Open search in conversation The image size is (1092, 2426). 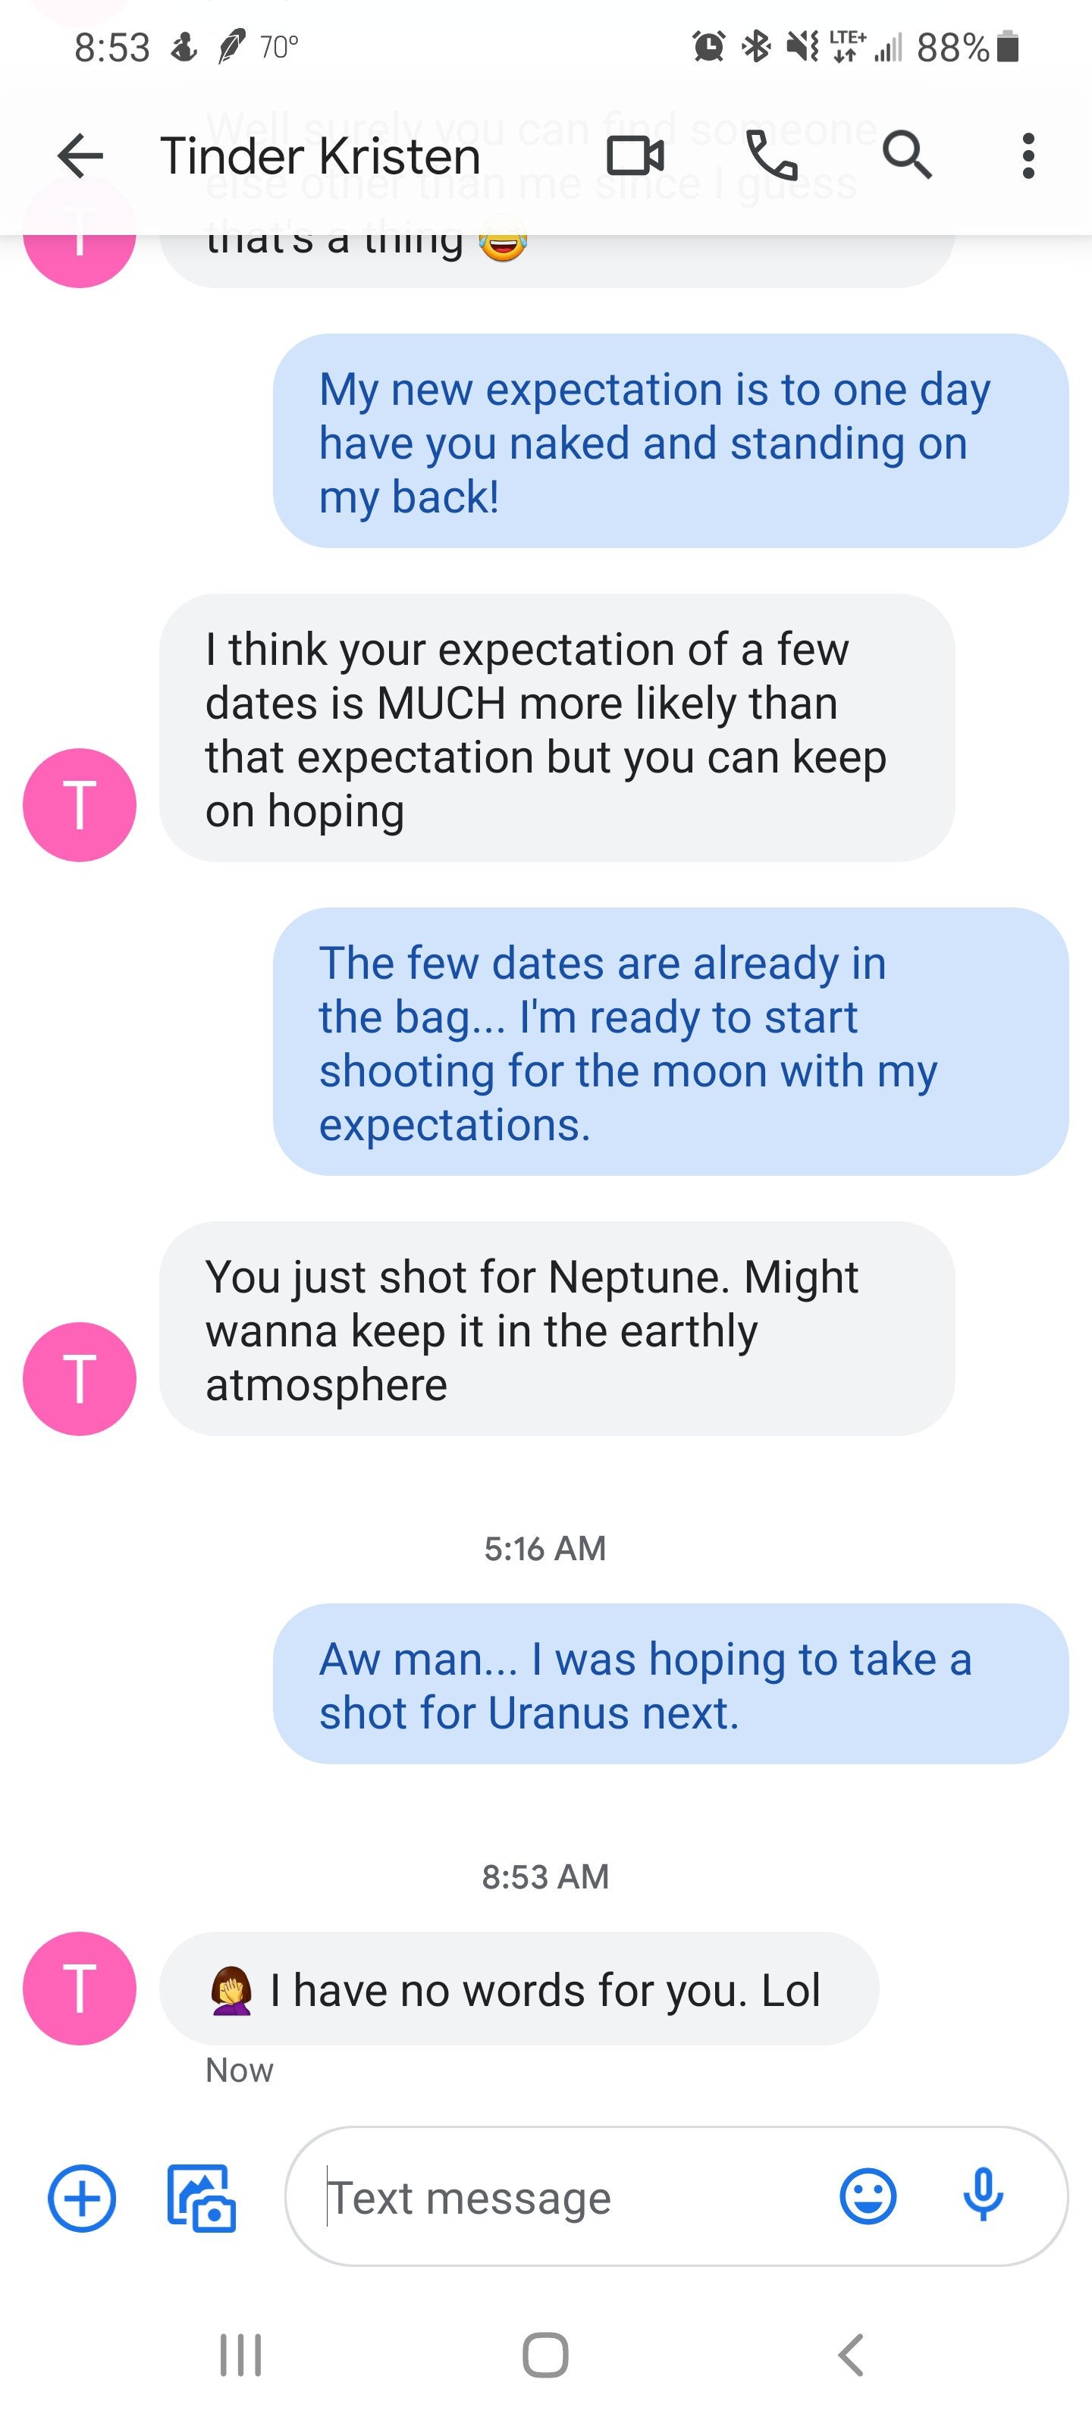(x=907, y=155)
